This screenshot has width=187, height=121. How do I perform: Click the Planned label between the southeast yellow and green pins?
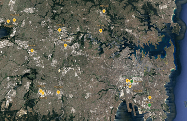[150, 102]
